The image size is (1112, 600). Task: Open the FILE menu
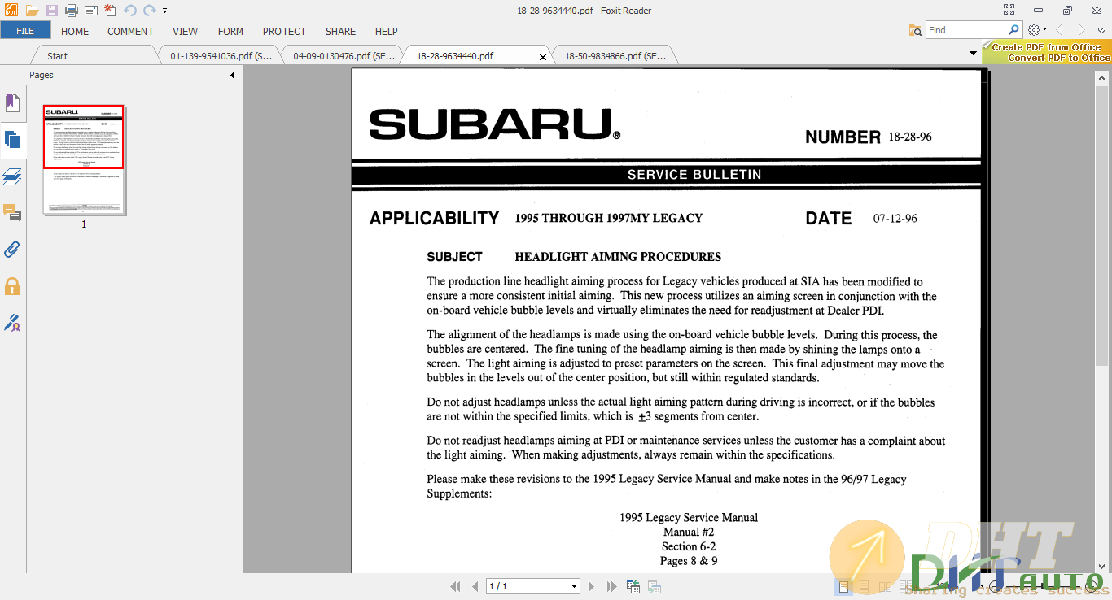[25, 31]
